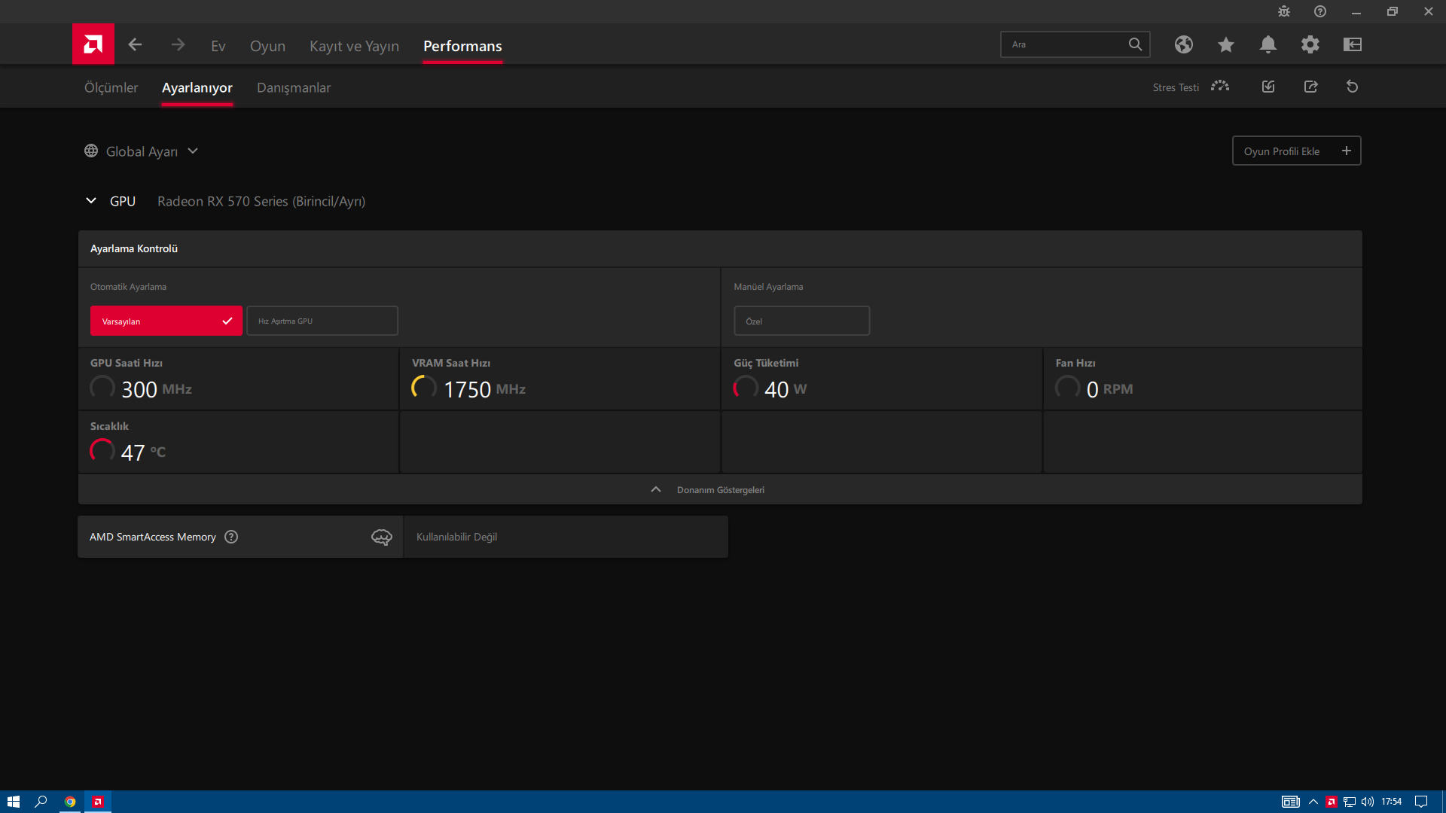1446x813 pixels.
Task: Choose Özel manual tuning option
Action: pyautogui.click(x=801, y=321)
